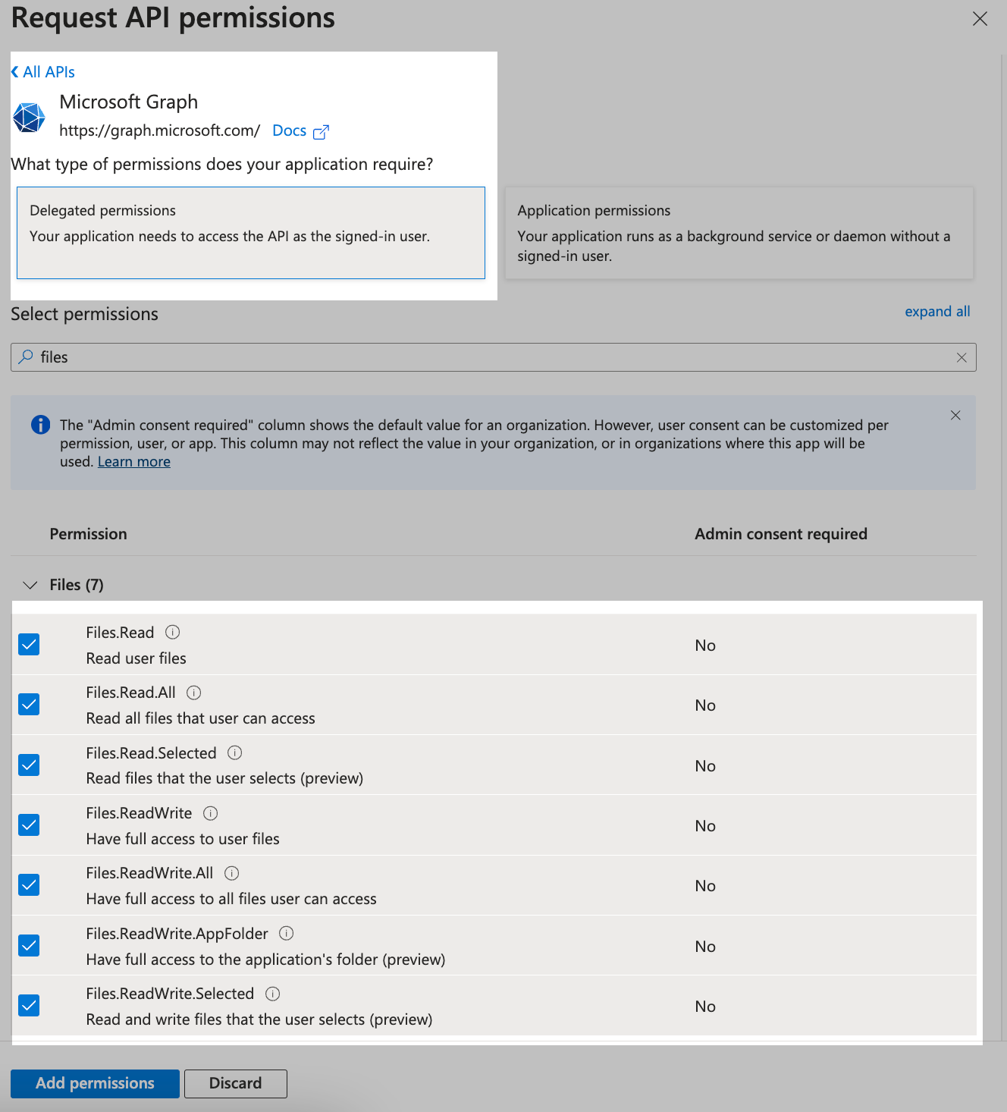
Task: Deselect the Files.ReadWrite checkbox
Action: click(x=28, y=825)
